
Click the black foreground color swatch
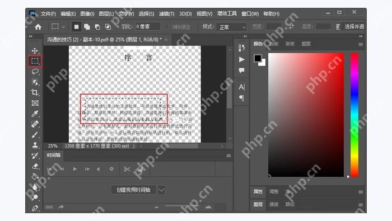(x=258, y=58)
